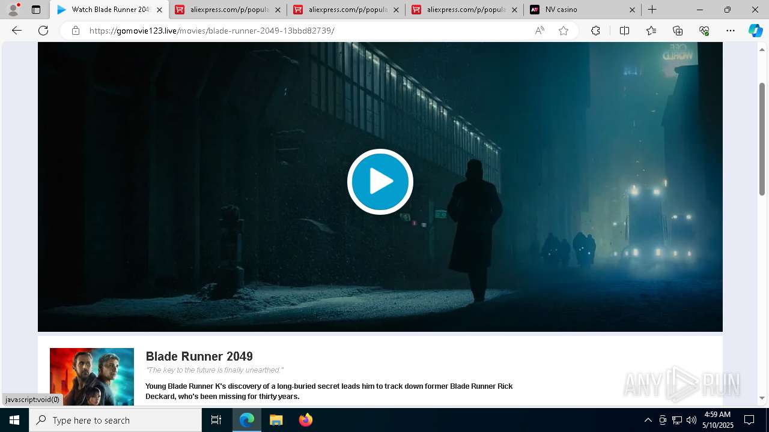Screen dimensions: 769x432
Task: Minimize the Edge browser window
Action: tap(700, 10)
